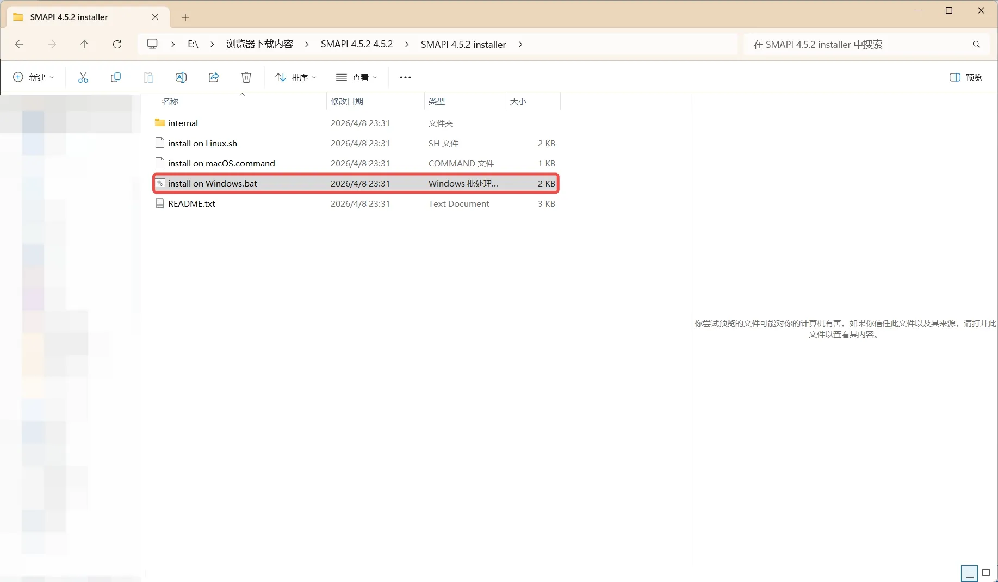Expand chevron after SMAPI 4.5.2 installer breadcrumb

tap(520, 44)
